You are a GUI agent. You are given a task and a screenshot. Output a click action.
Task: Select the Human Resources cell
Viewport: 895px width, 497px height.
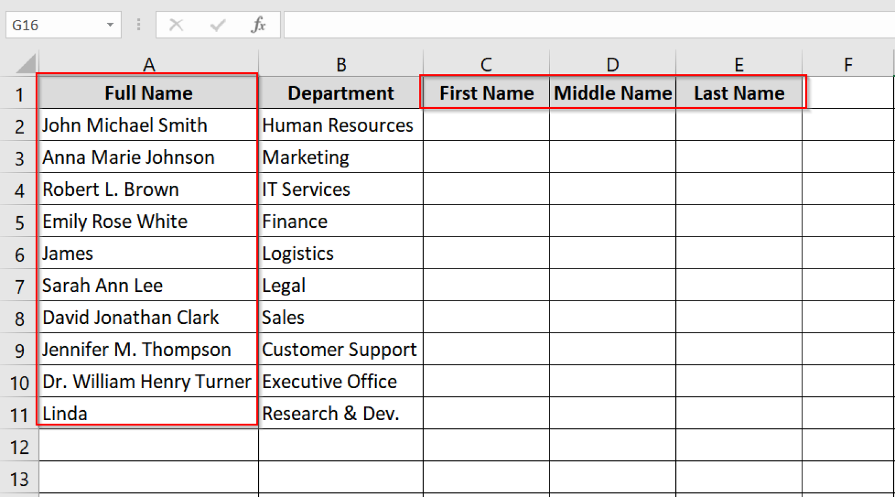[341, 125]
